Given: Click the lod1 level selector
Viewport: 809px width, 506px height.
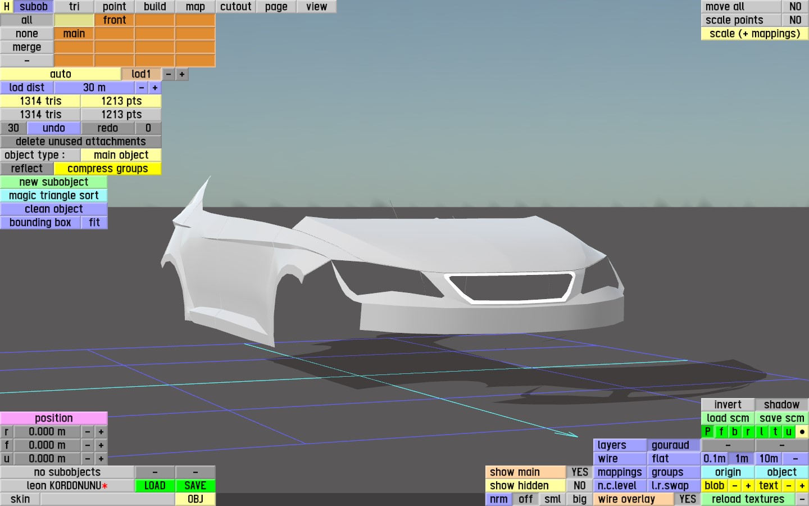Looking at the screenshot, I should [x=142, y=74].
